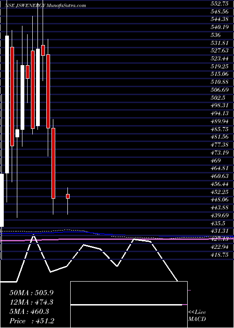Select the 519.25 axis value
This screenshot has width=234, height=328.
click(x=220, y=67)
